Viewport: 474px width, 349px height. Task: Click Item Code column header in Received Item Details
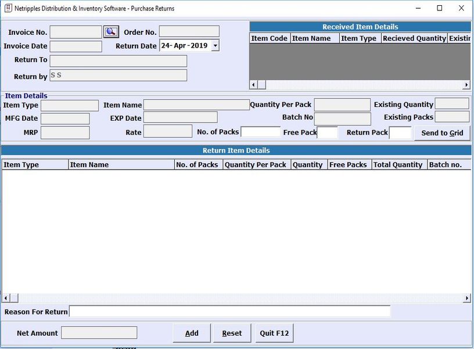pyautogui.click(x=270, y=38)
